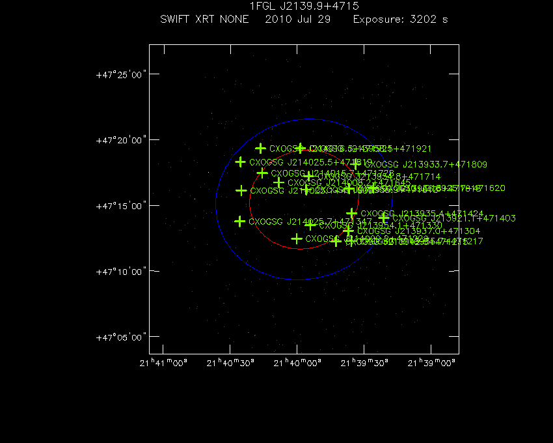Image resolution: width=553 pixels, height=443 pixels.
Task: Click the +47°10'00" declination axis label
Action: [121, 272]
